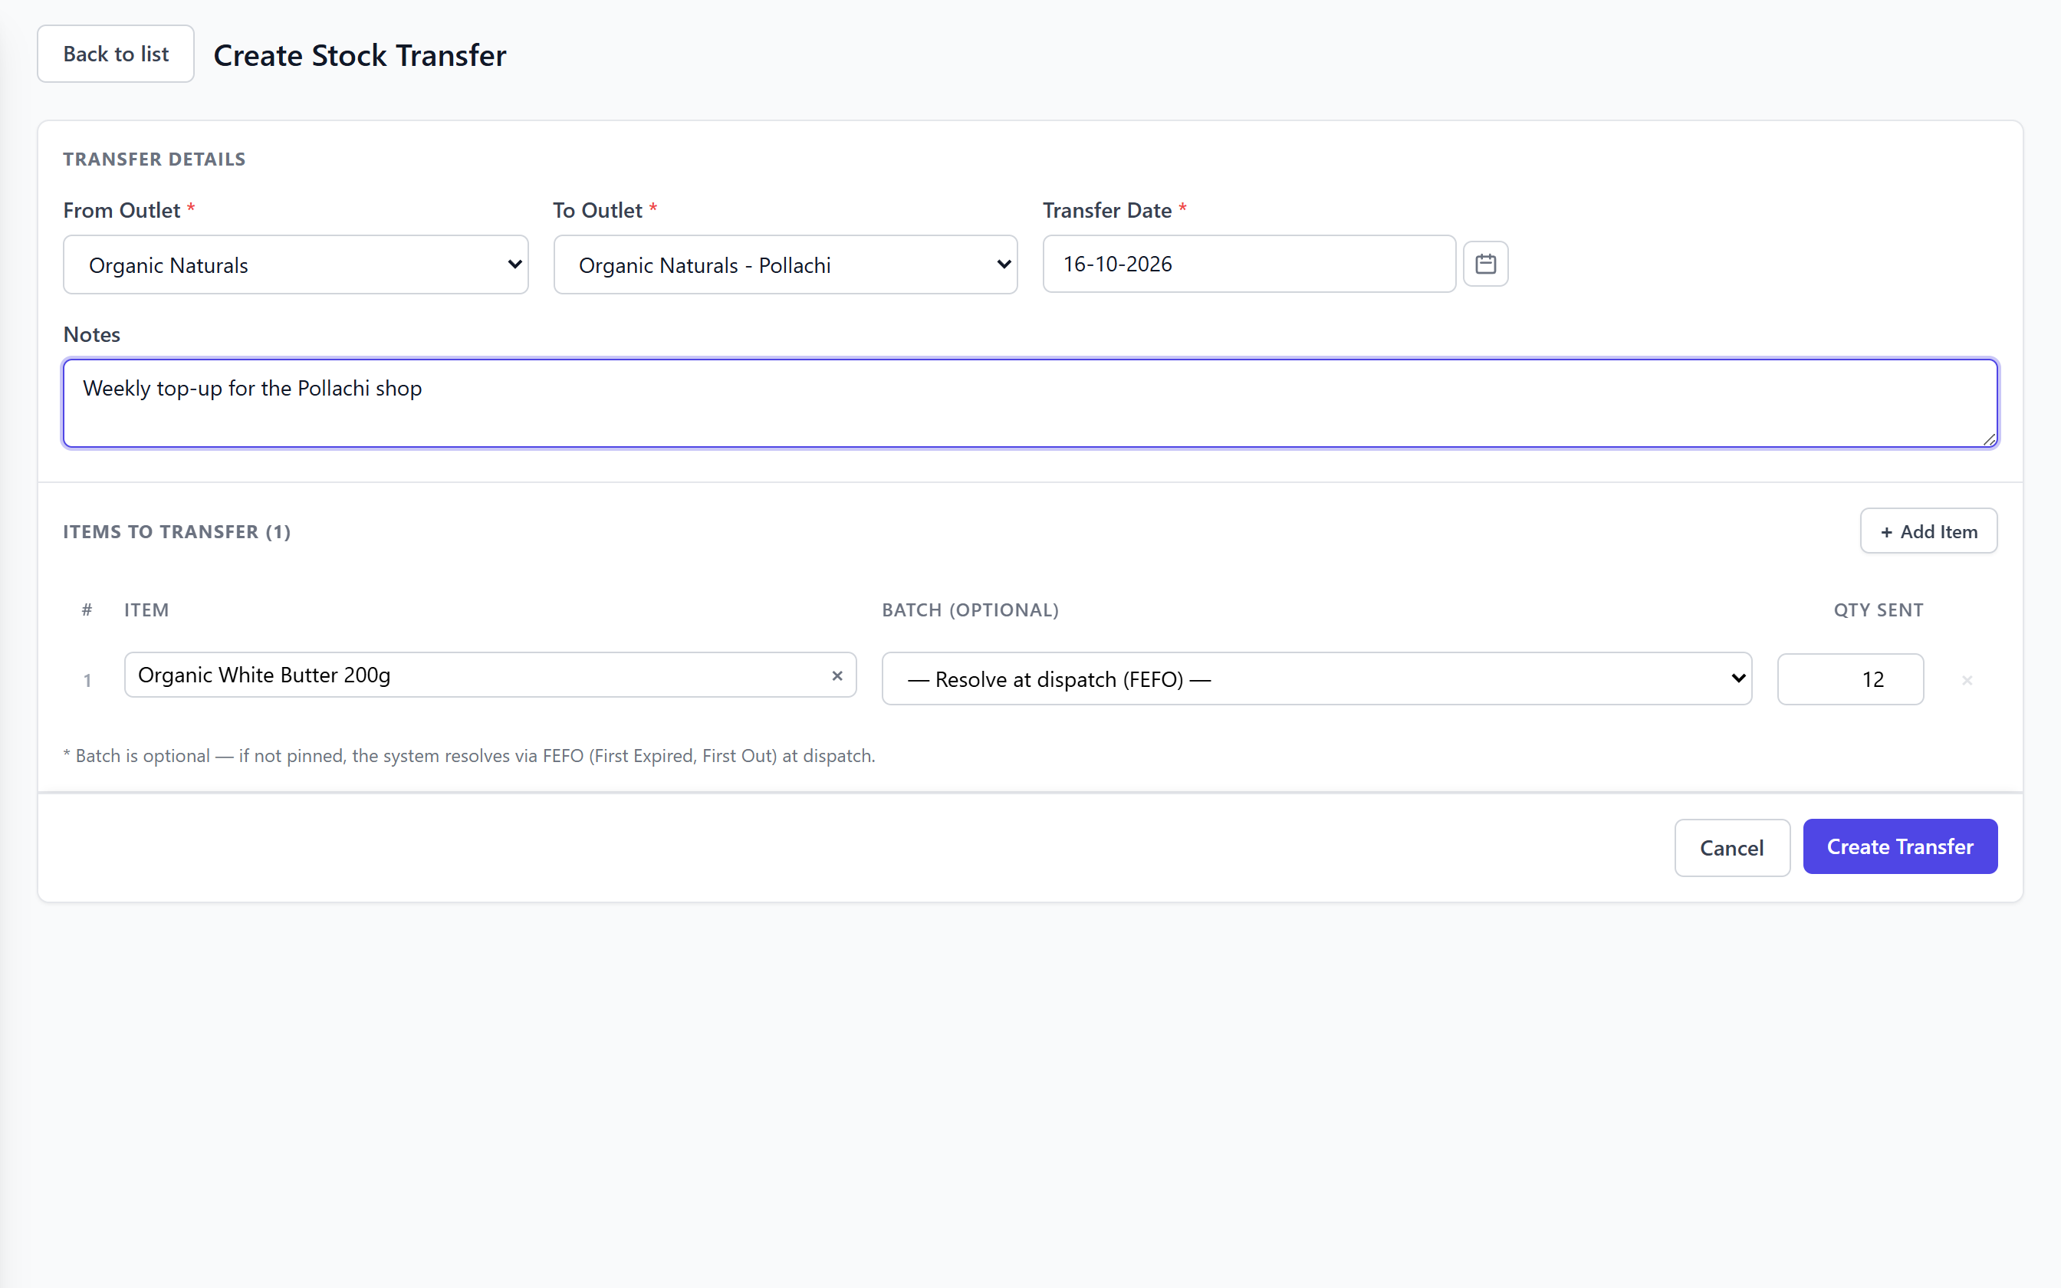Click inside the Notes text area
2061x1288 pixels.
click(x=1030, y=403)
